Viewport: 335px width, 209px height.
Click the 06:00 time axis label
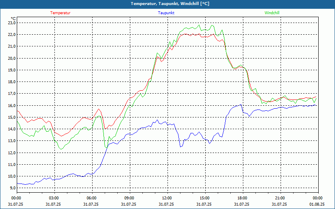click(92, 198)
